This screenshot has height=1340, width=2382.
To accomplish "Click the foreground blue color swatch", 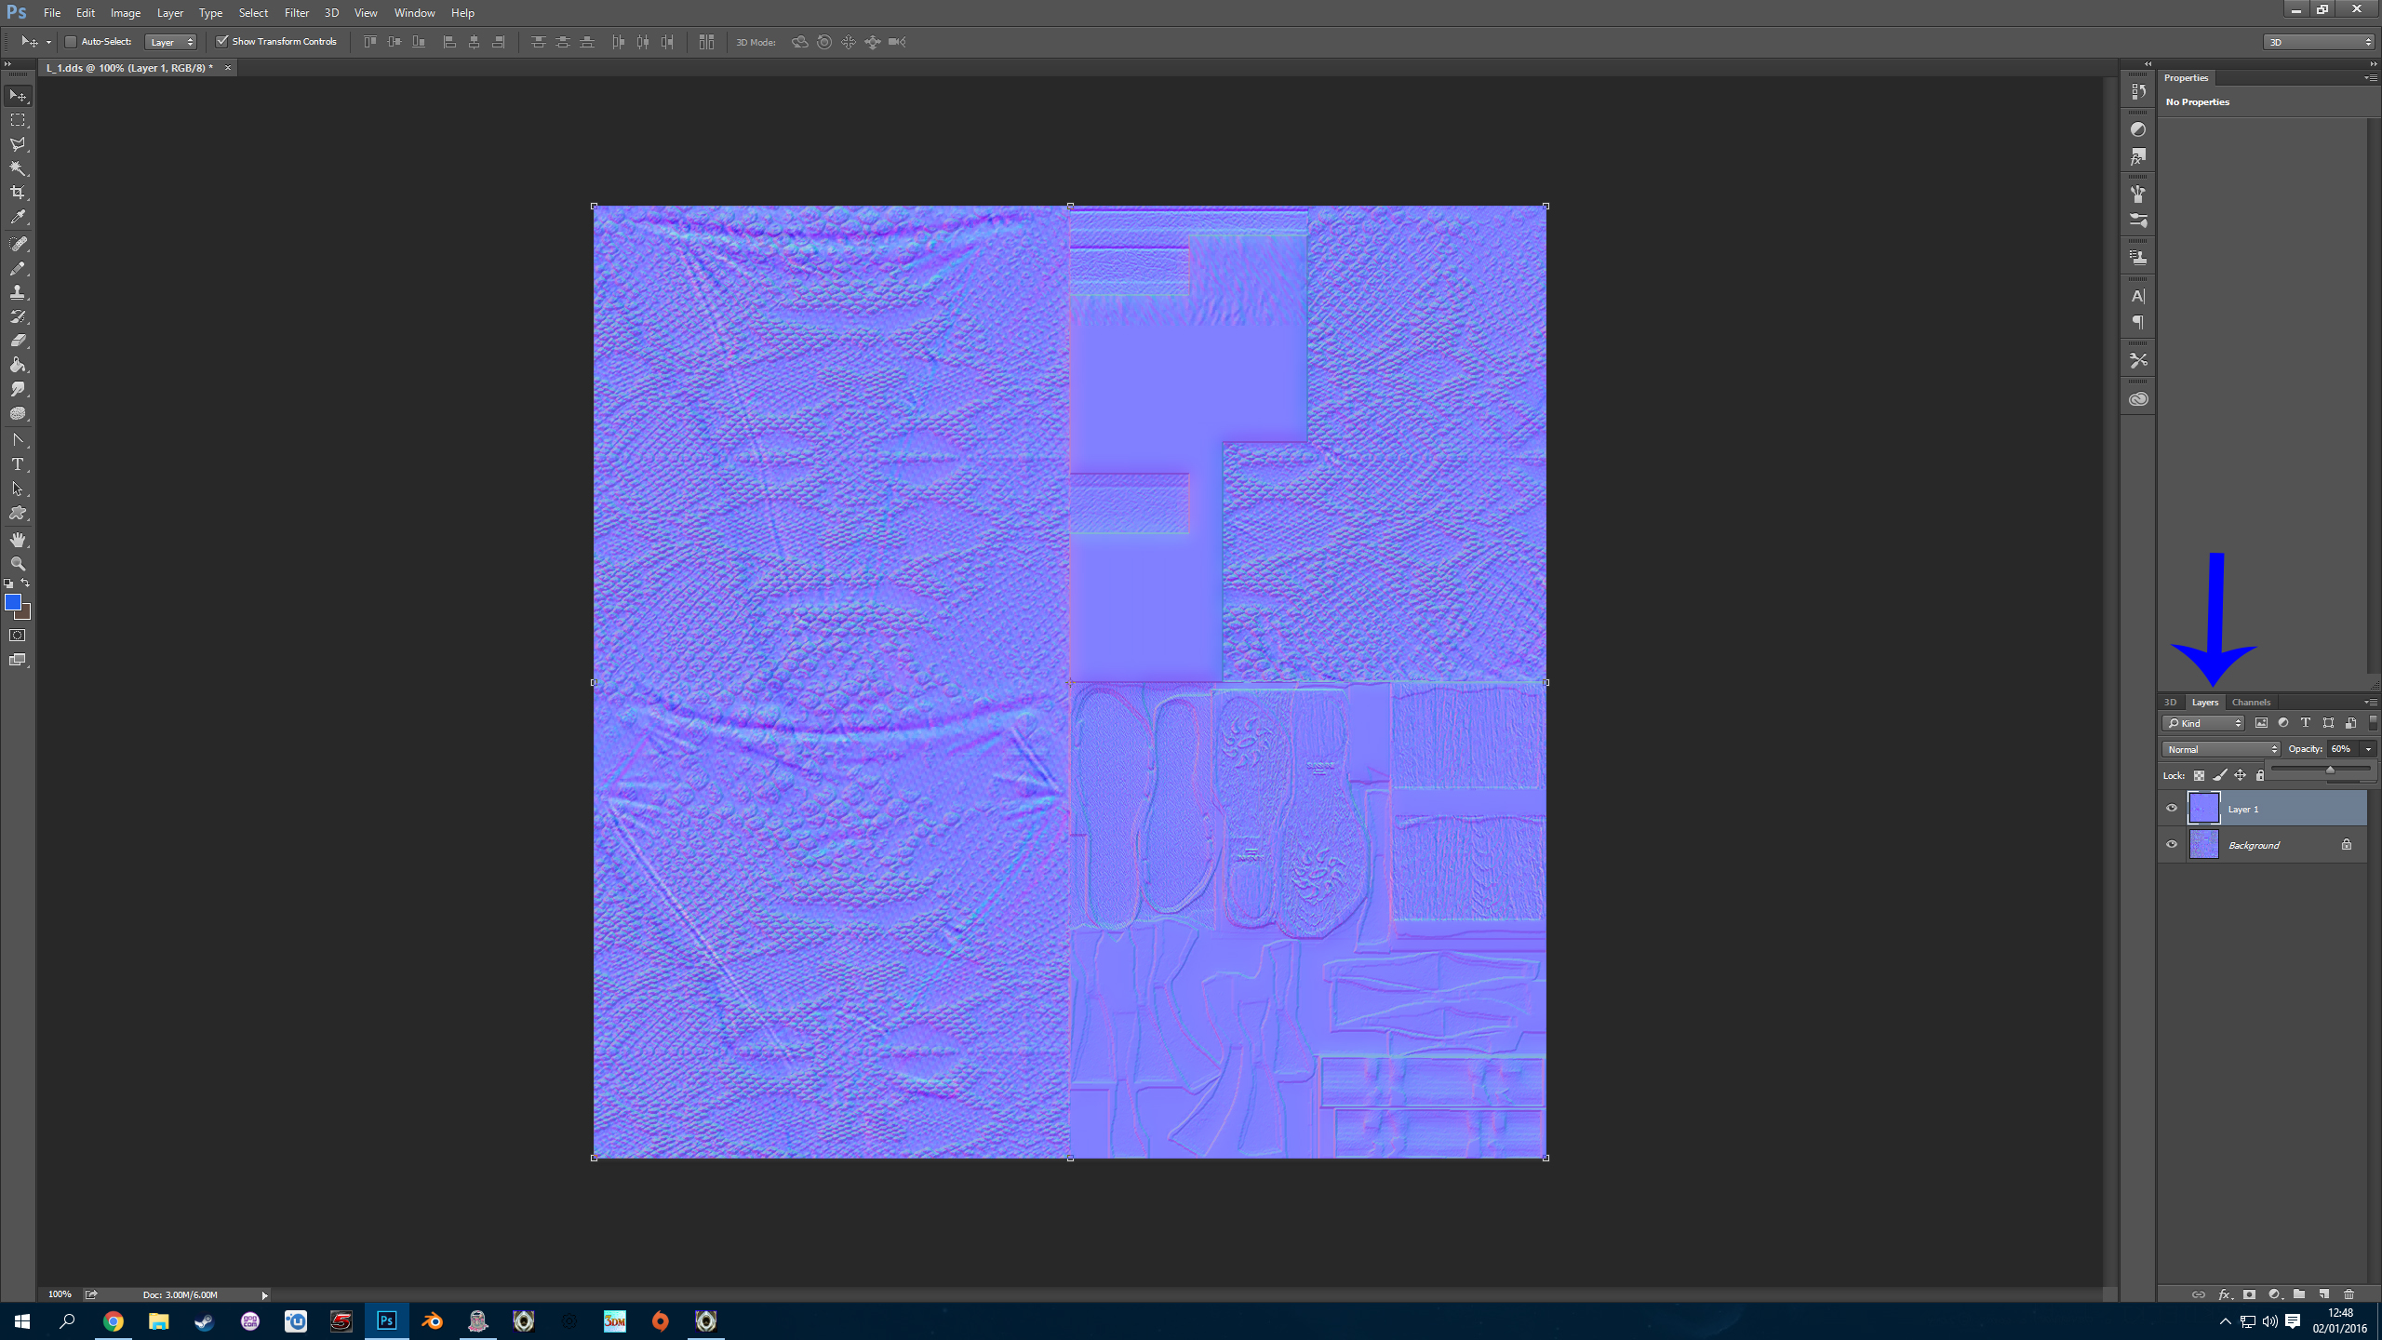I will point(13,603).
